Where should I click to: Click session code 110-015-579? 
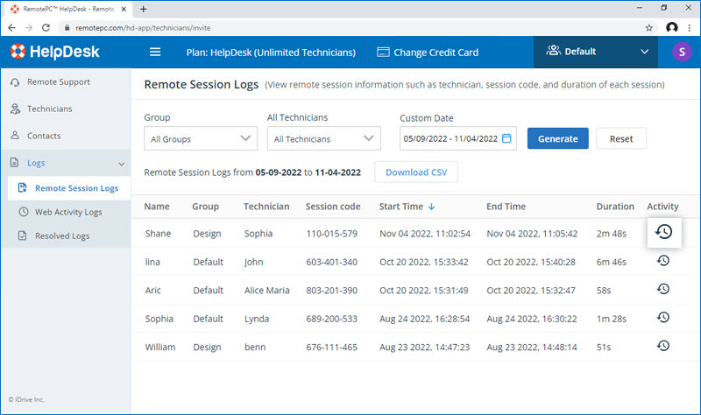pyautogui.click(x=332, y=234)
